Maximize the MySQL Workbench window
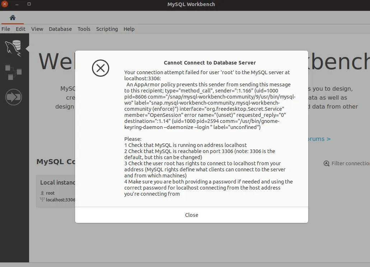The height and width of the screenshot is (267, 370). (x=29, y=4)
